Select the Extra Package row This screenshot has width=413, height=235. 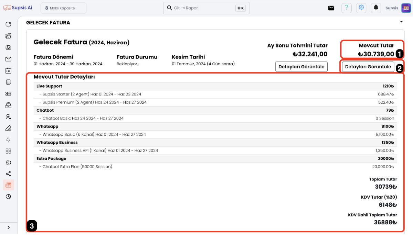pos(215,159)
